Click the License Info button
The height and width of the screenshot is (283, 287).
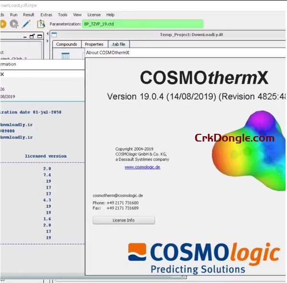tap(124, 220)
